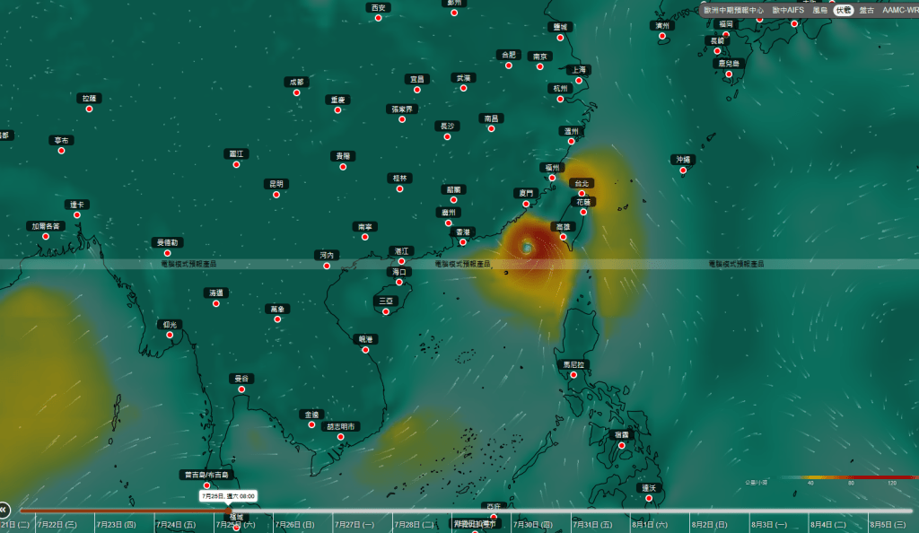Select the 馬尼拉 city marker
Screen dimensions: 919x533
(573, 375)
